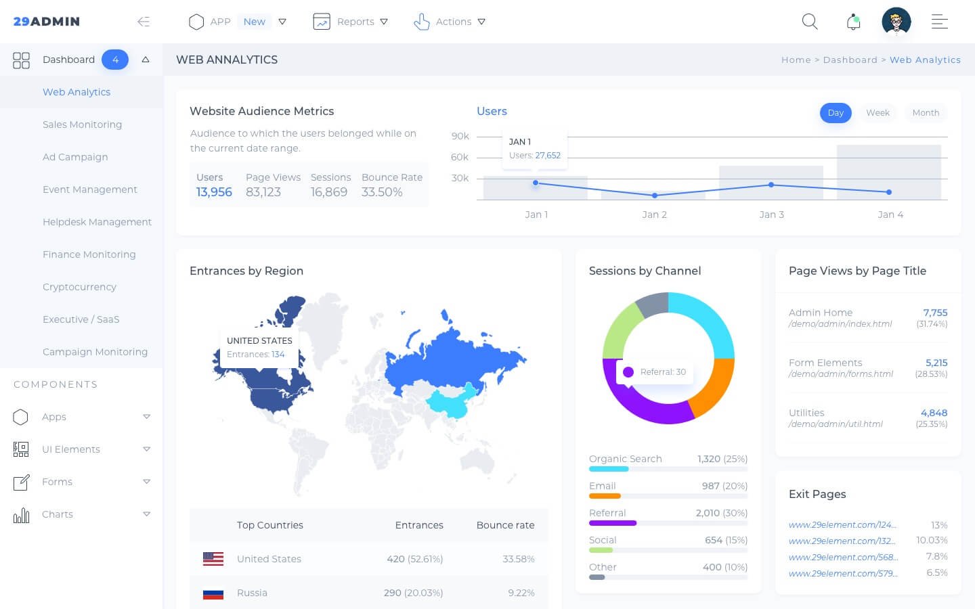Click the Charts bar icon in sidebar
Screen dimensions: 975x609
(21, 515)
